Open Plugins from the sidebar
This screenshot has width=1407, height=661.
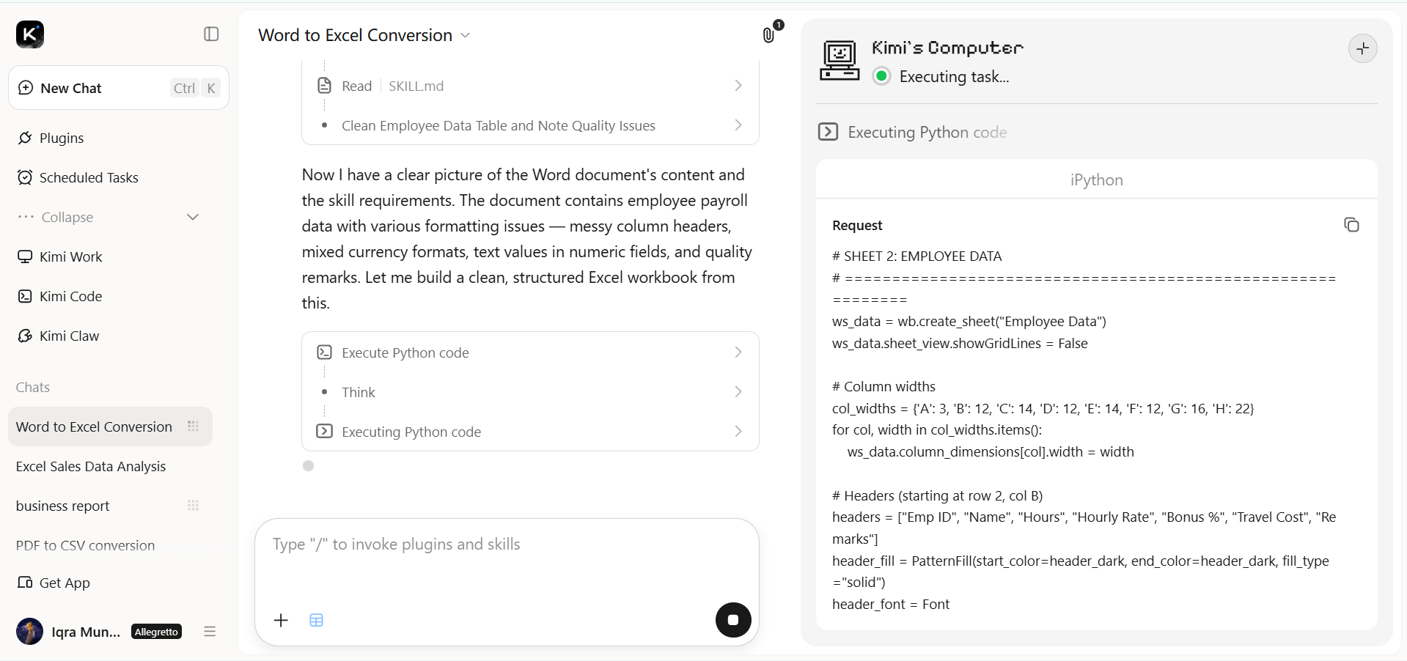tap(62, 138)
